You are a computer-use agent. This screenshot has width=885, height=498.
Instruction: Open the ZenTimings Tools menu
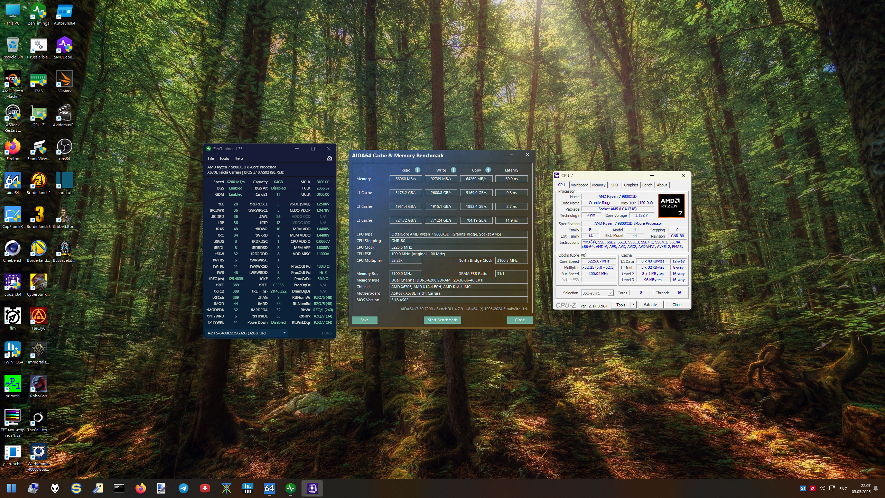click(x=224, y=158)
